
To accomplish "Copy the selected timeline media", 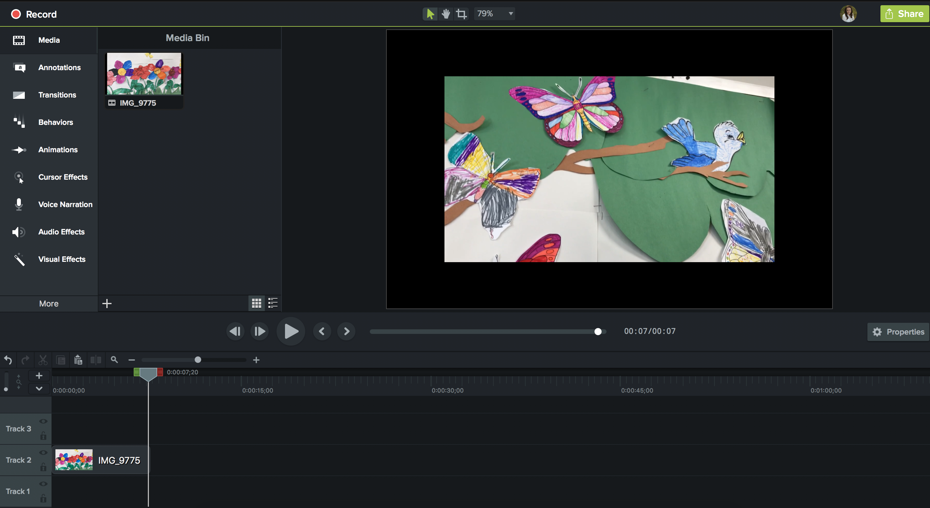I will [61, 360].
